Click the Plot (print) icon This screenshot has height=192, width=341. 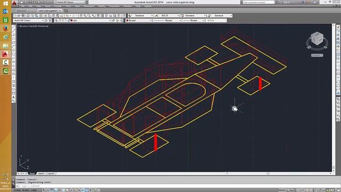click(x=28, y=15)
